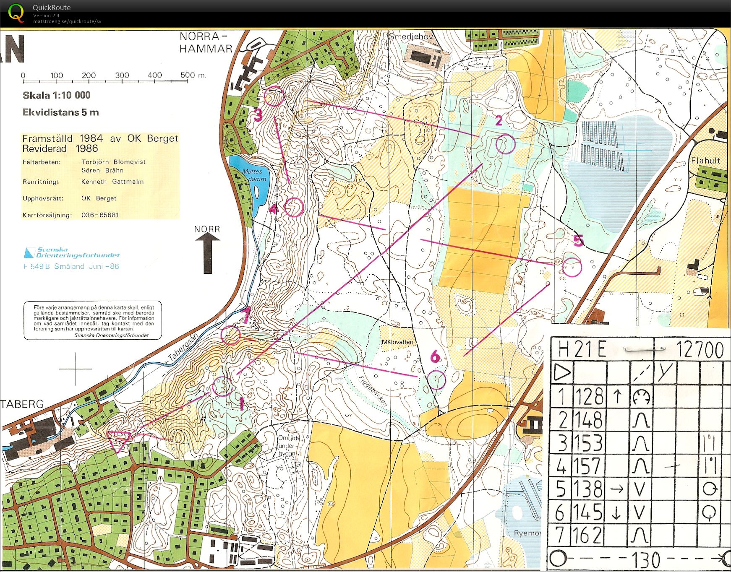Screen dimensions: 731x572
Task: Click the QuickRoute title text
Action: pyautogui.click(x=52, y=8)
